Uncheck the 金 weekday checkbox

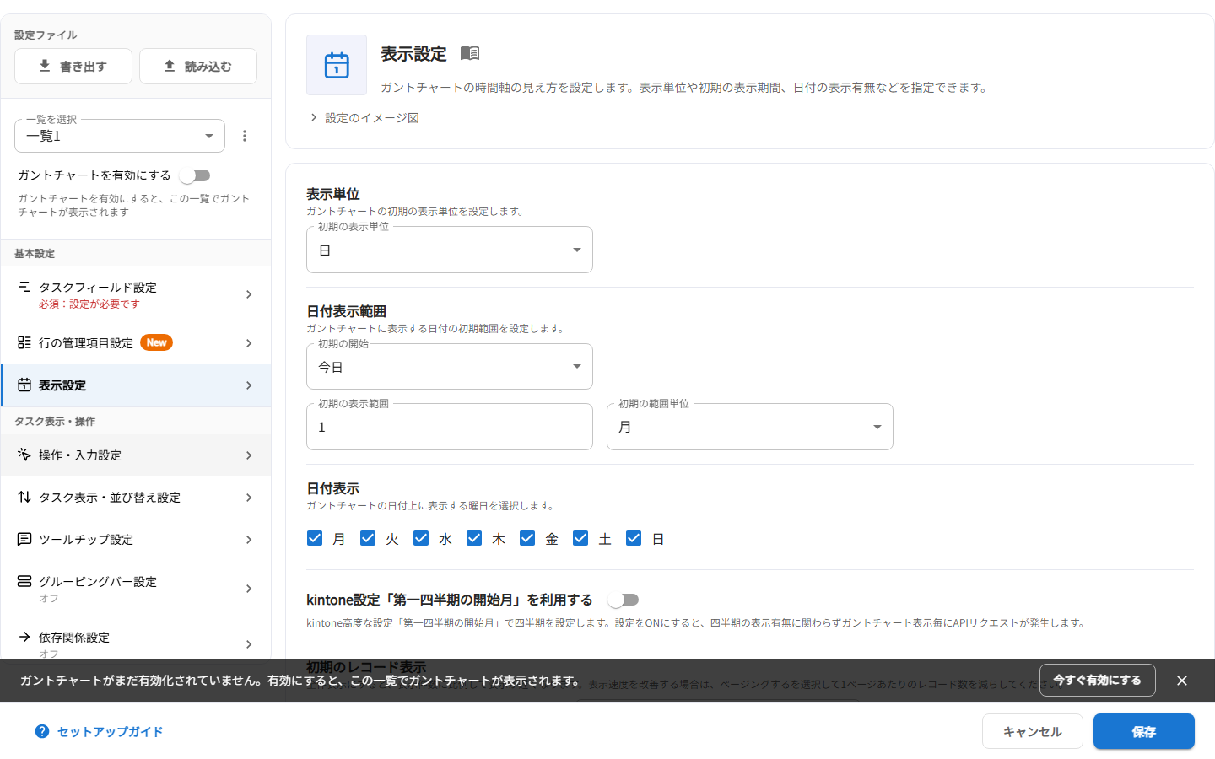(x=527, y=538)
